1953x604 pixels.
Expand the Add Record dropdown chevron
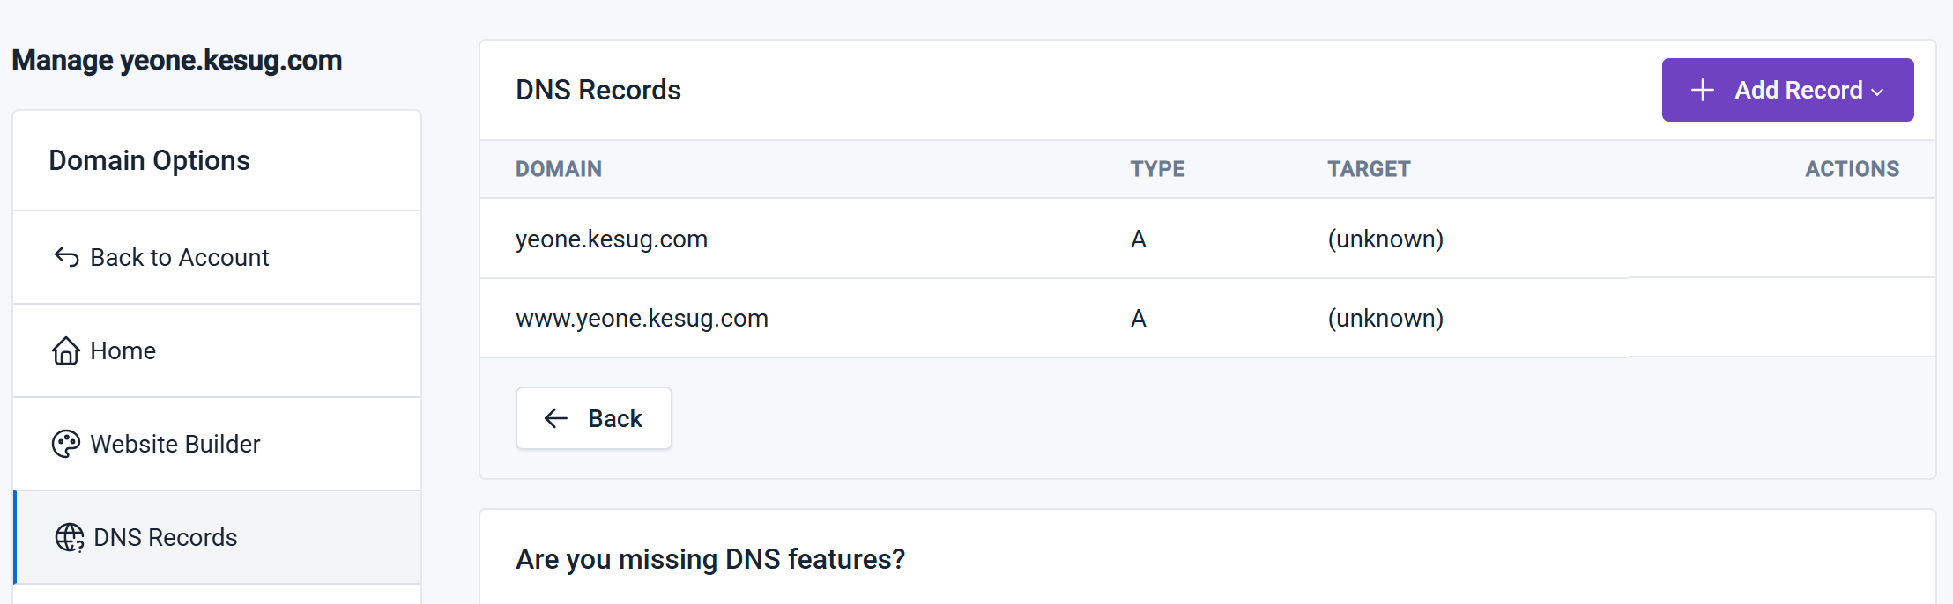1878,92
